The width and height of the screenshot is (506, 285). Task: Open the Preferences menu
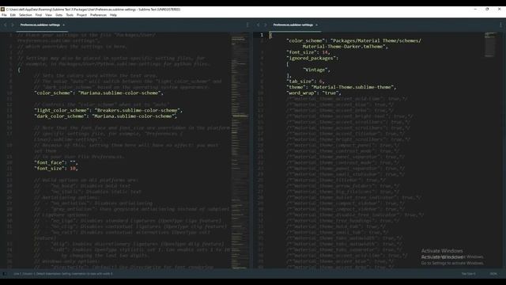[98, 15]
